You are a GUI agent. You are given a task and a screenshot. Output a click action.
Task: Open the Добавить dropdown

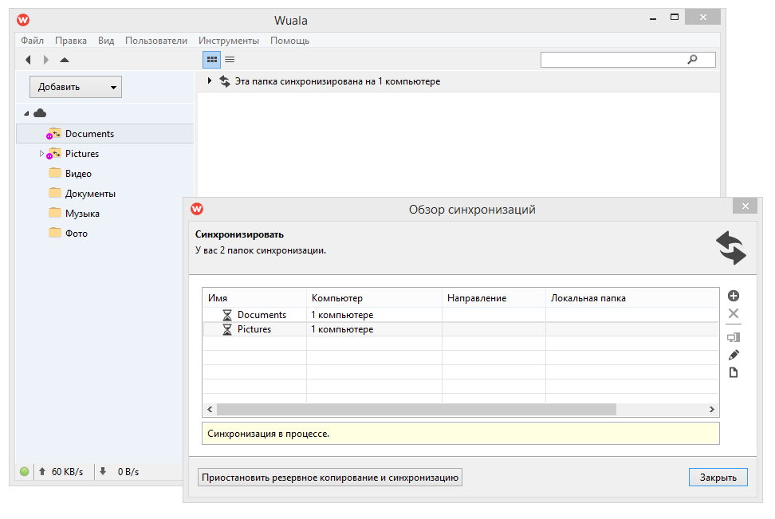[76, 87]
